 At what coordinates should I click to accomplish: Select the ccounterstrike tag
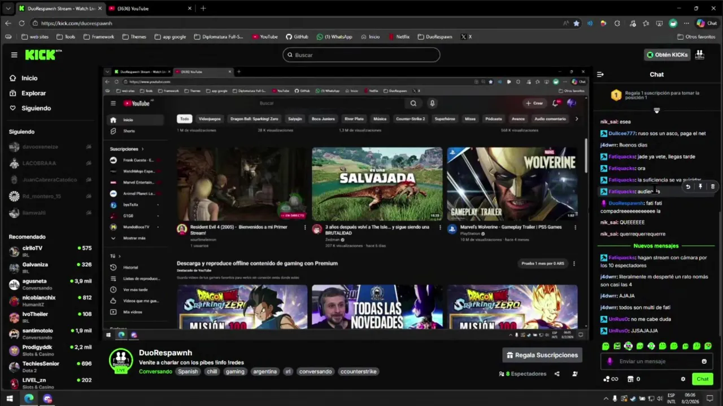358,372
